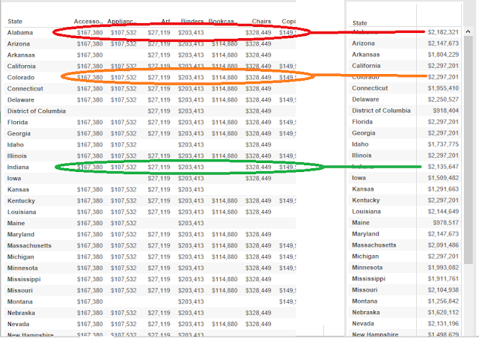Image resolution: width=479 pixels, height=338 pixels.
Task: Select Kentucky row label in left table
Action: (x=21, y=200)
